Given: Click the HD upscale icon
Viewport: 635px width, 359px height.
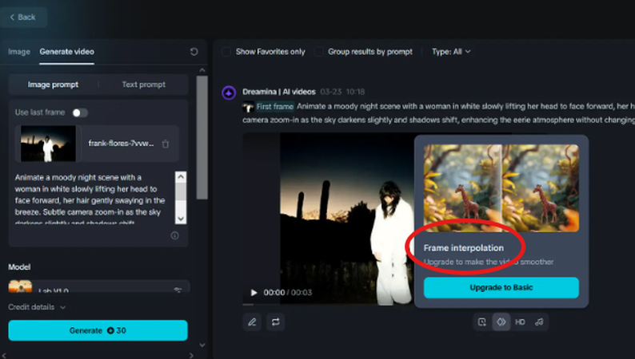Looking at the screenshot, I should click(x=520, y=322).
